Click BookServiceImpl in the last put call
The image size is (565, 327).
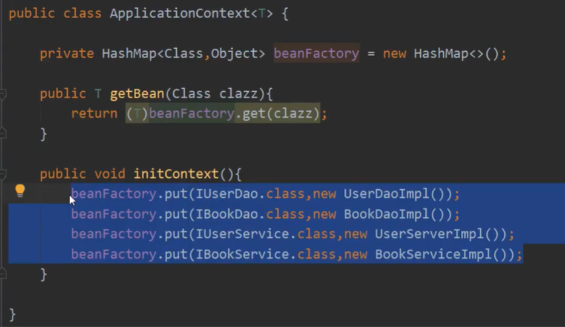tap(433, 254)
